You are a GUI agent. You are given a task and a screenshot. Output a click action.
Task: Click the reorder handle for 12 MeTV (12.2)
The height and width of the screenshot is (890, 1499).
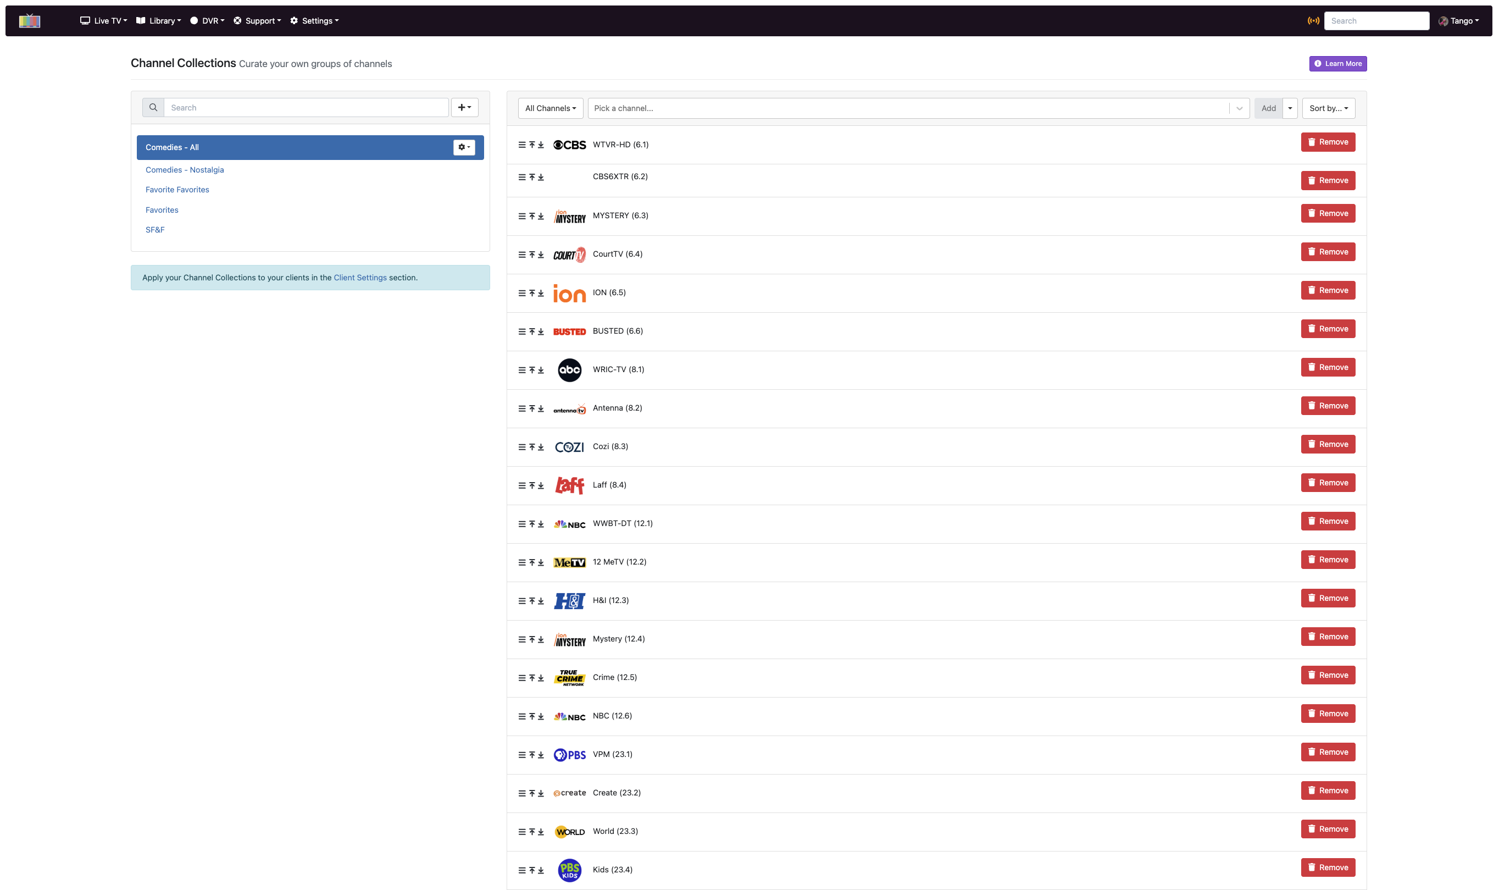click(x=521, y=562)
